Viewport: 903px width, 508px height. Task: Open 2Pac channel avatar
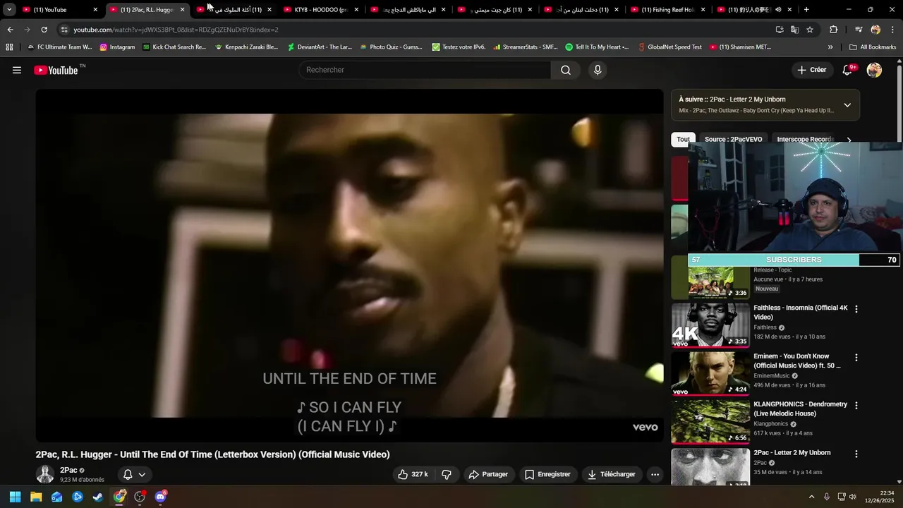(45, 474)
